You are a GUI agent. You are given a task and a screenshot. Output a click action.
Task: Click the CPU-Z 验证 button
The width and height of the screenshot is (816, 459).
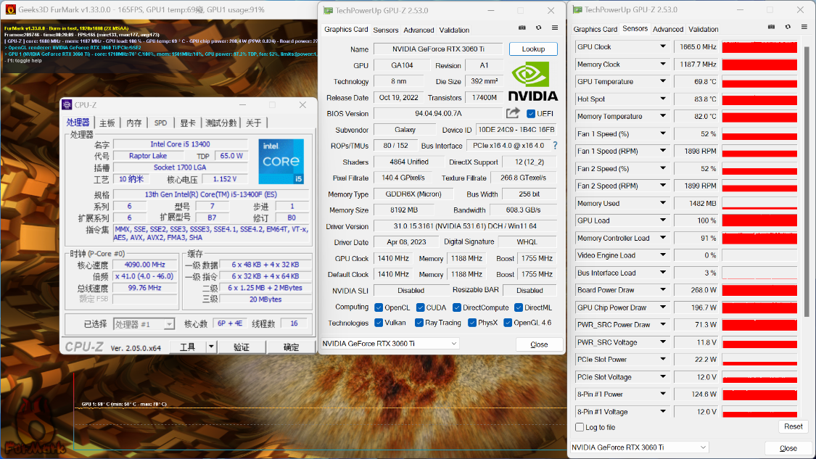tap(242, 347)
